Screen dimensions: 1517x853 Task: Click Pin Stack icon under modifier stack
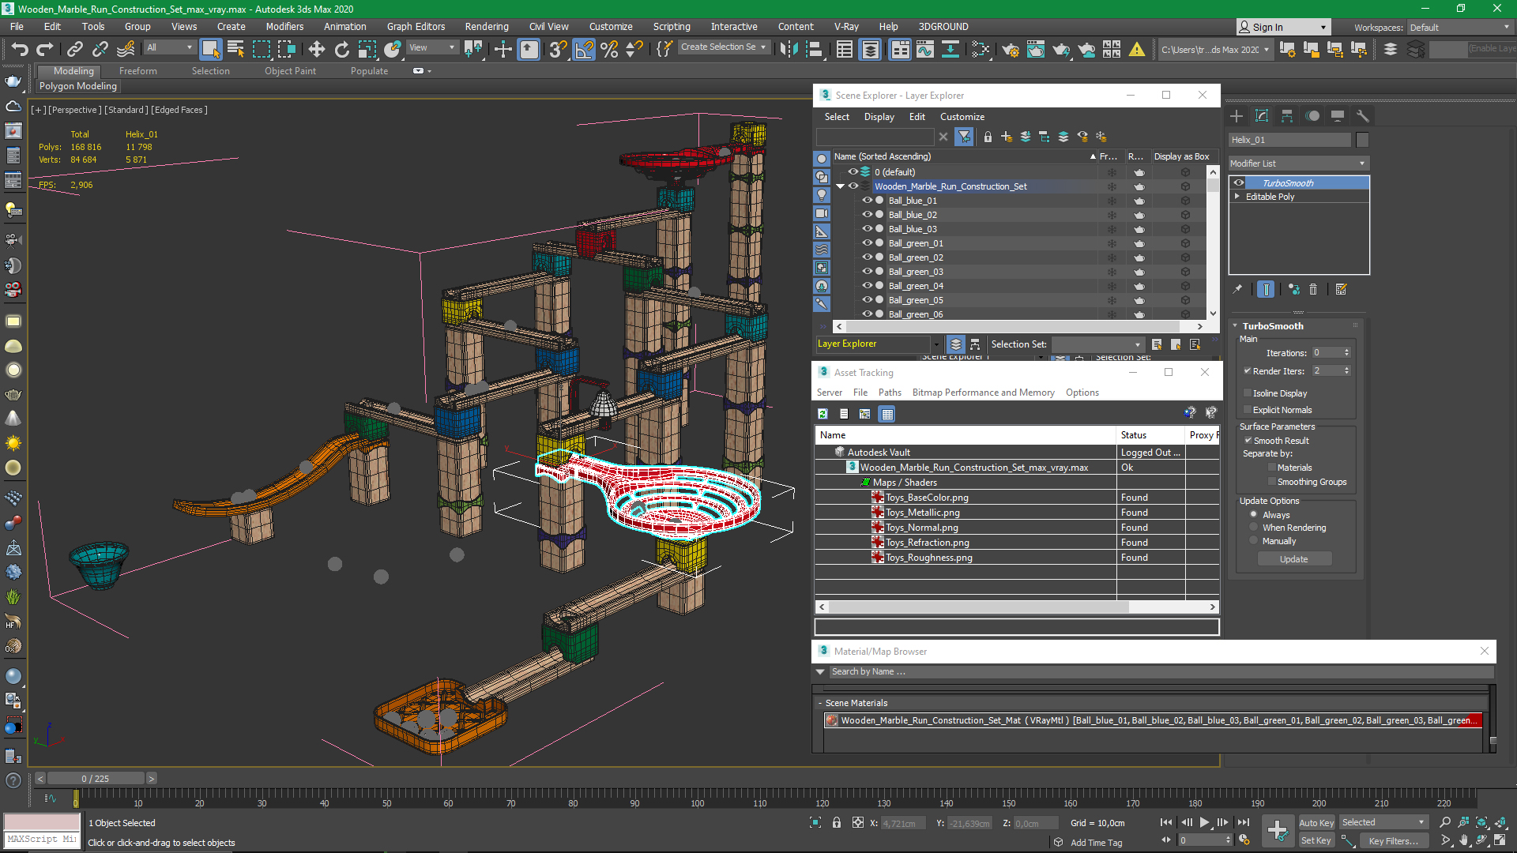point(1237,290)
